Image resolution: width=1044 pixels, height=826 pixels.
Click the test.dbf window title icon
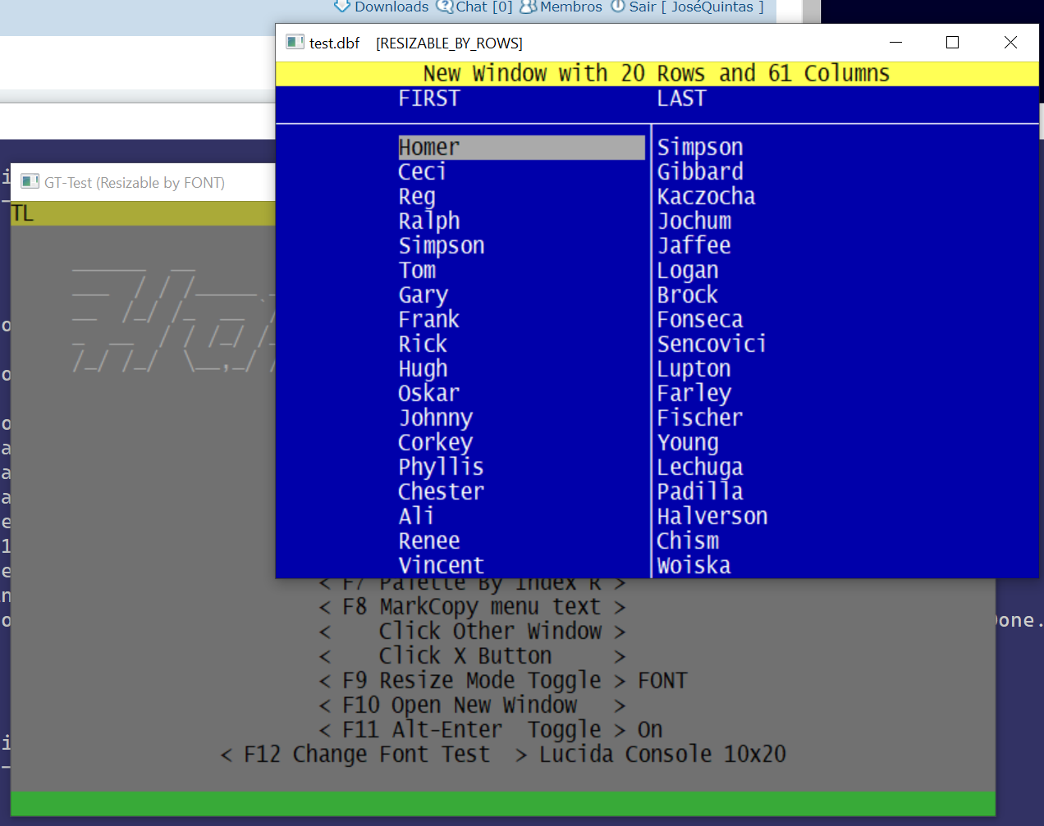click(295, 42)
